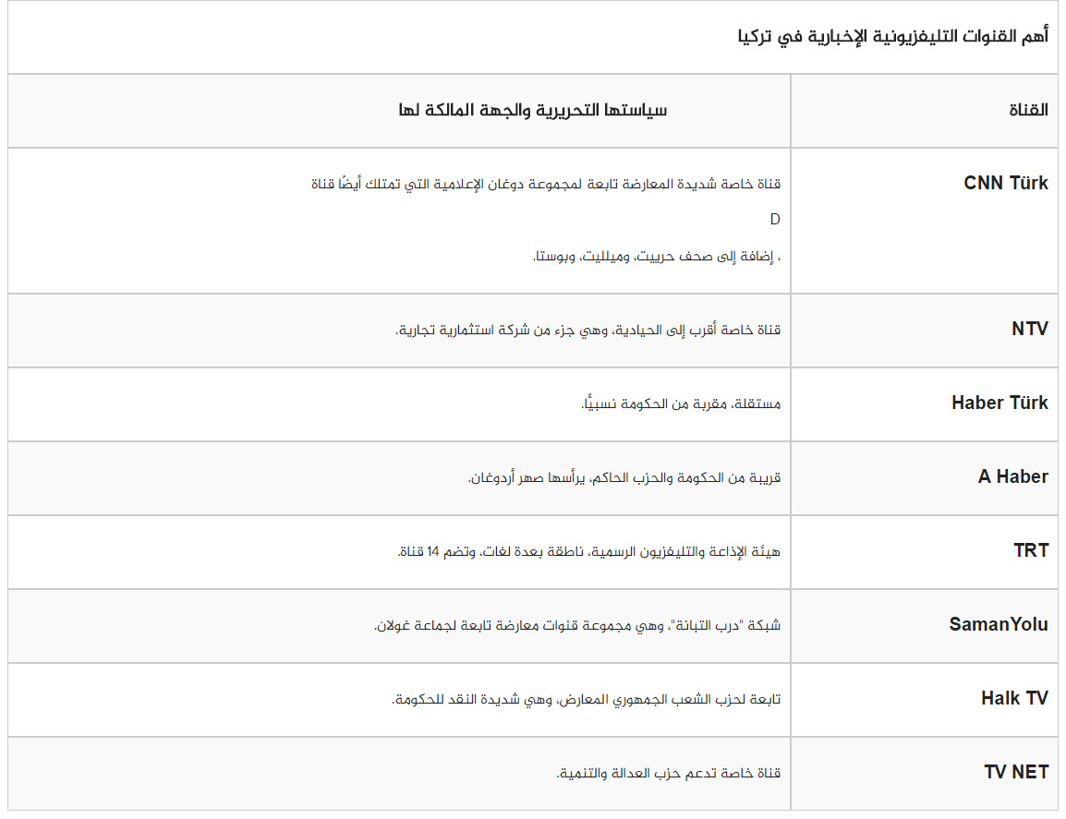Select the القناة column header
The width and height of the screenshot is (1066, 819).
1028,110
